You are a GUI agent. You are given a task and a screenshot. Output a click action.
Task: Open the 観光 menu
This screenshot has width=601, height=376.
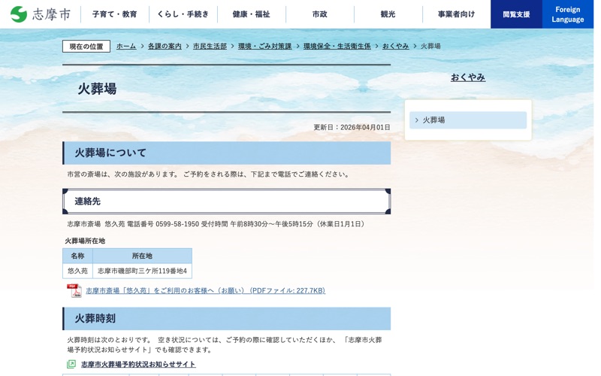coord(388,14)
